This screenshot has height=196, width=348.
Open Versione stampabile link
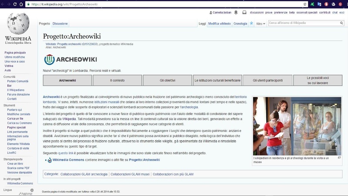point(20,172)
